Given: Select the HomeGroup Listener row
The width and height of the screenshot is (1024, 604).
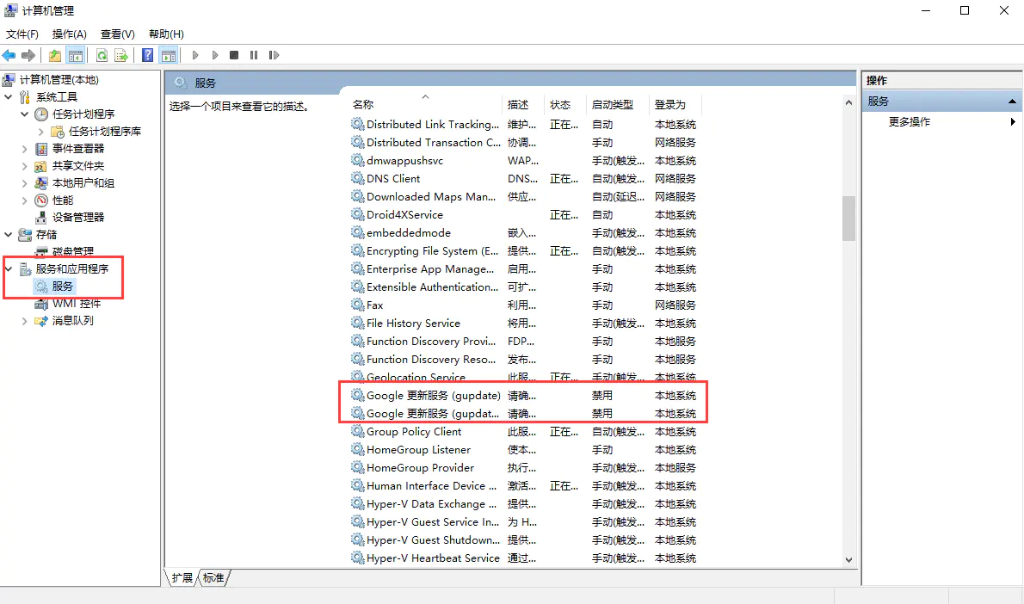Looking at the screenshot, I should pyautogui.click(x=524, y=450).
